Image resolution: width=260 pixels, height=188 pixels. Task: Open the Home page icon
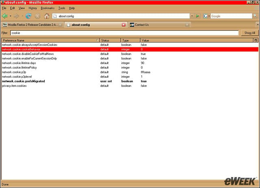pos(47,16)
